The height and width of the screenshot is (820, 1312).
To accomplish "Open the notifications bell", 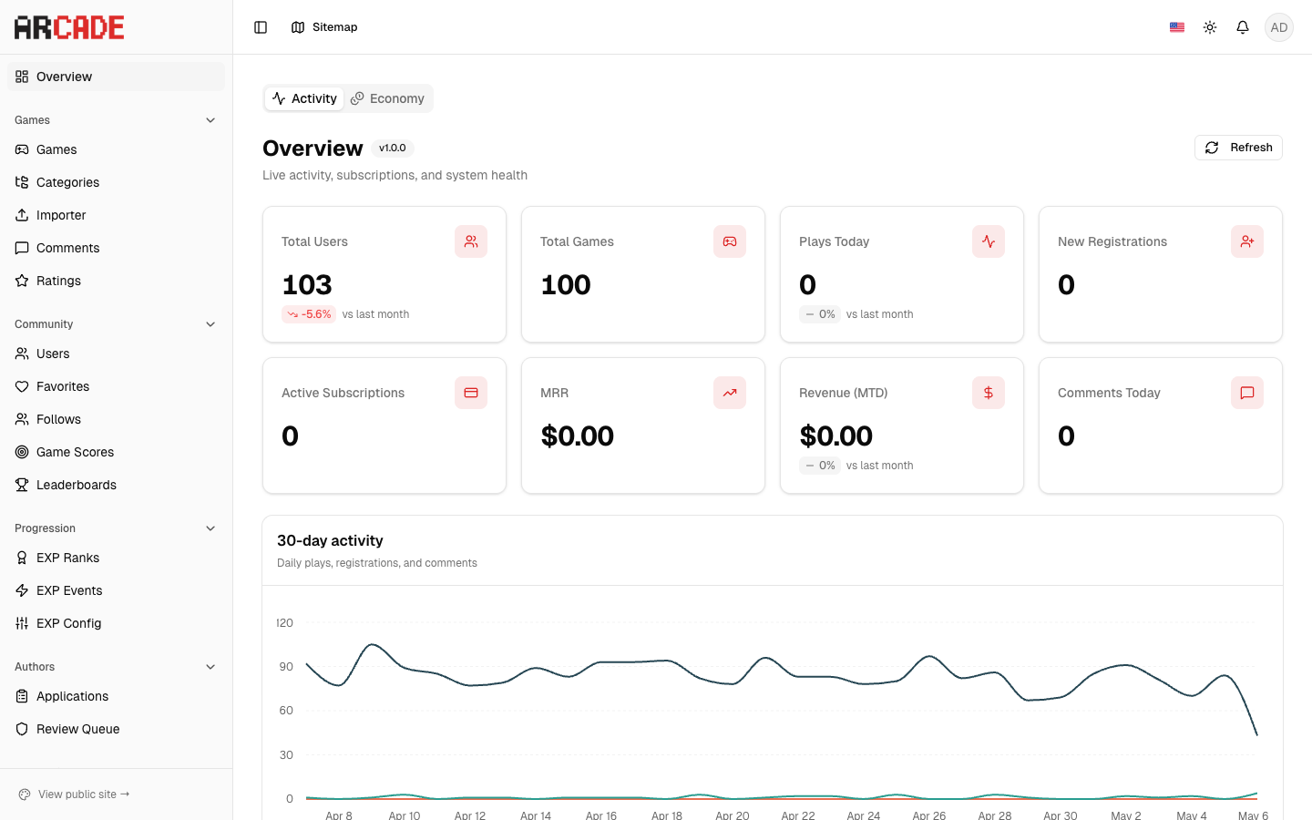I will pos(1243,27).
